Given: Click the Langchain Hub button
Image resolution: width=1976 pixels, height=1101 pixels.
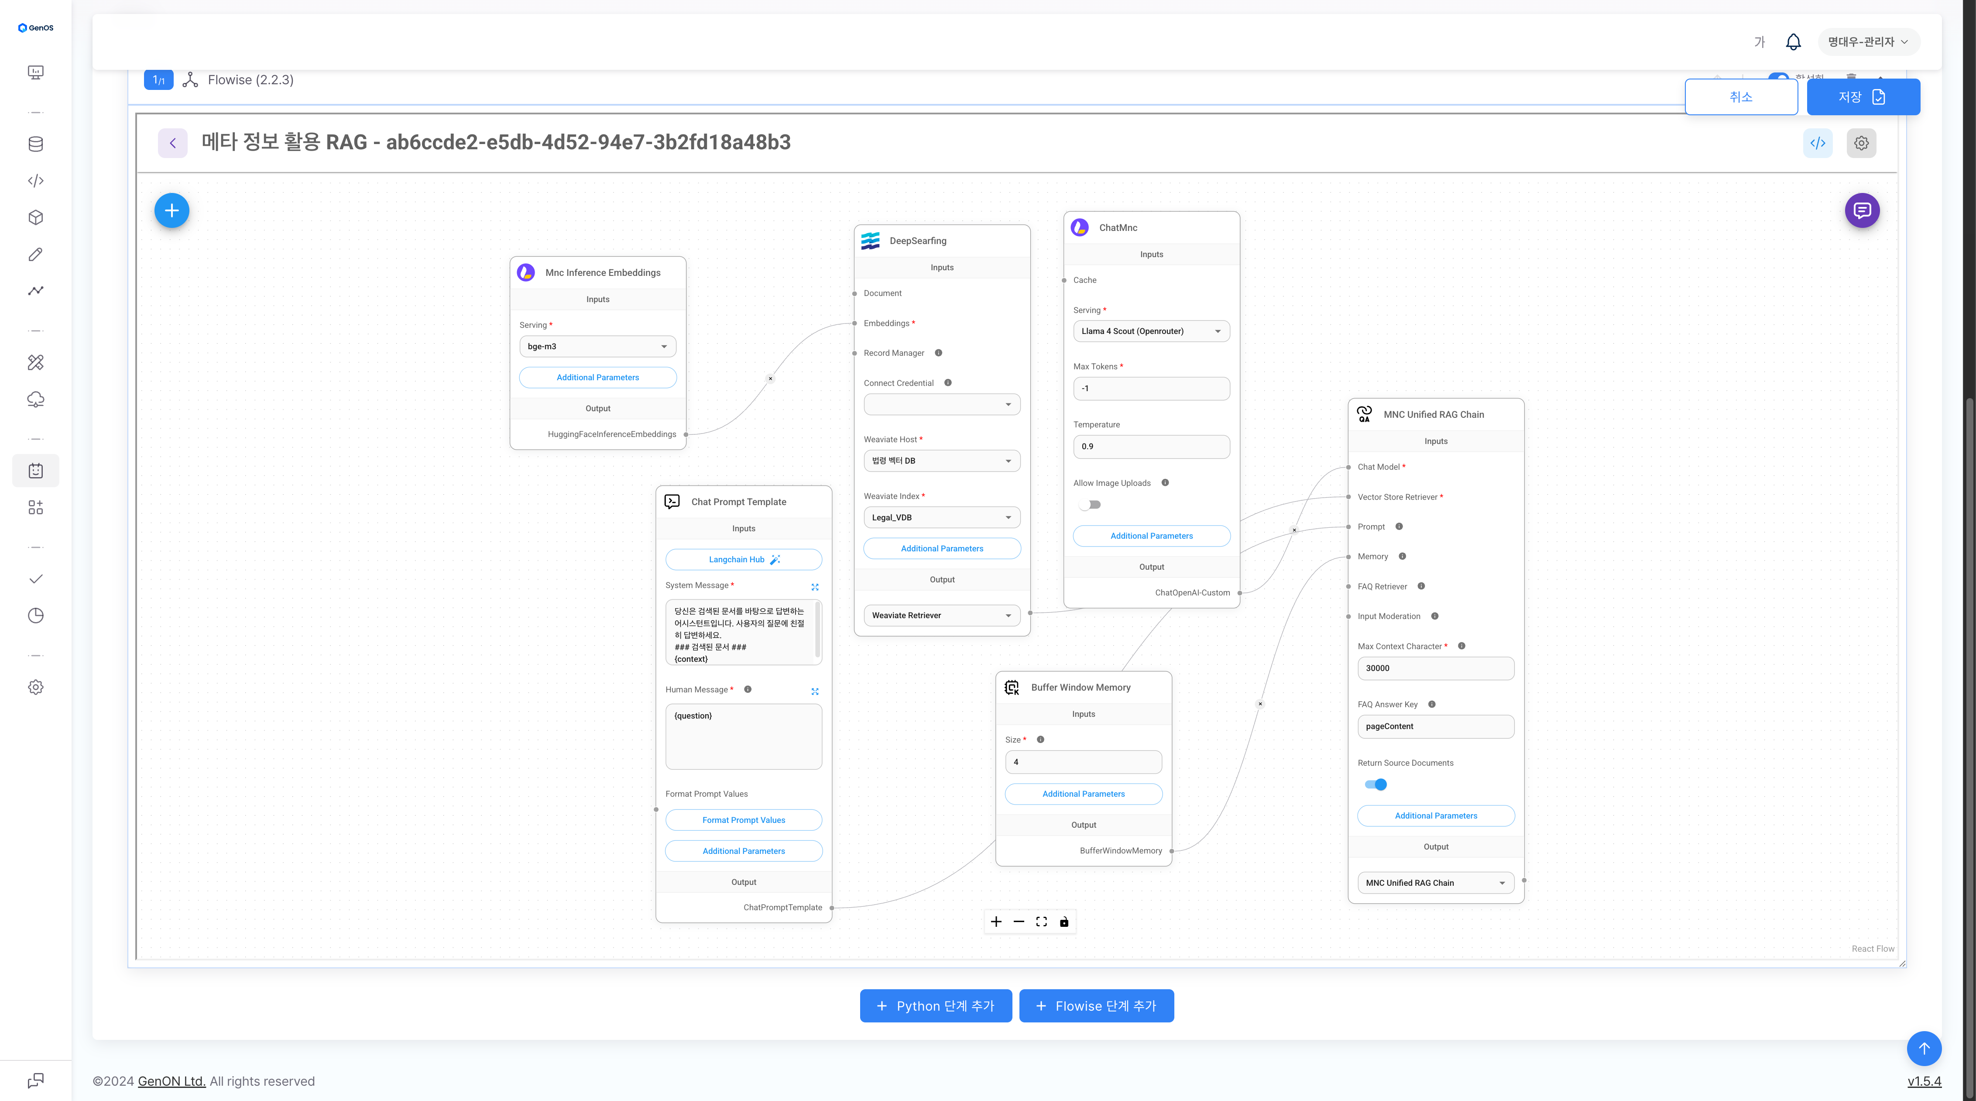Looking at the screenshot, I should [743, 559].
